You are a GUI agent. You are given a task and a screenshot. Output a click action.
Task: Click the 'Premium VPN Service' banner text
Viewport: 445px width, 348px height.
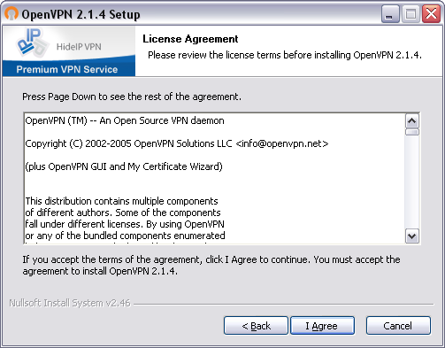pos(67,69)
